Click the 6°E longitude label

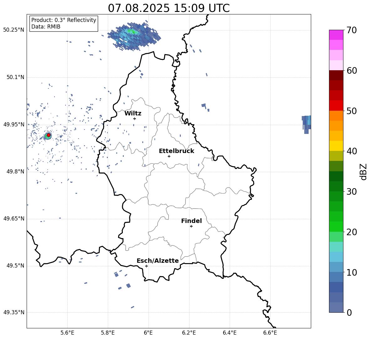(148, 333)
